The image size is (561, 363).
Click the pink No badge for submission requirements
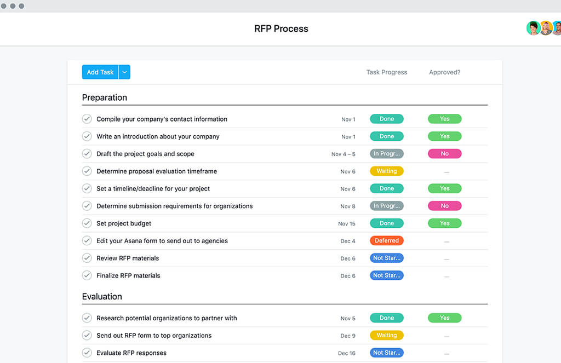[444, 206]
